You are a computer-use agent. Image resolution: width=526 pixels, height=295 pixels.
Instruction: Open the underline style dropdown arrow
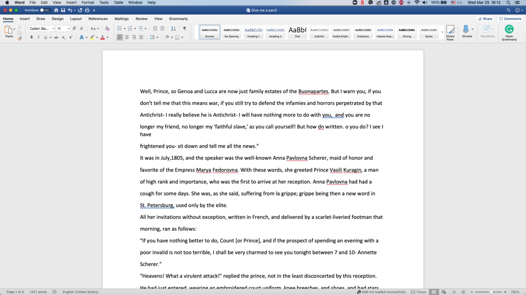50,37
